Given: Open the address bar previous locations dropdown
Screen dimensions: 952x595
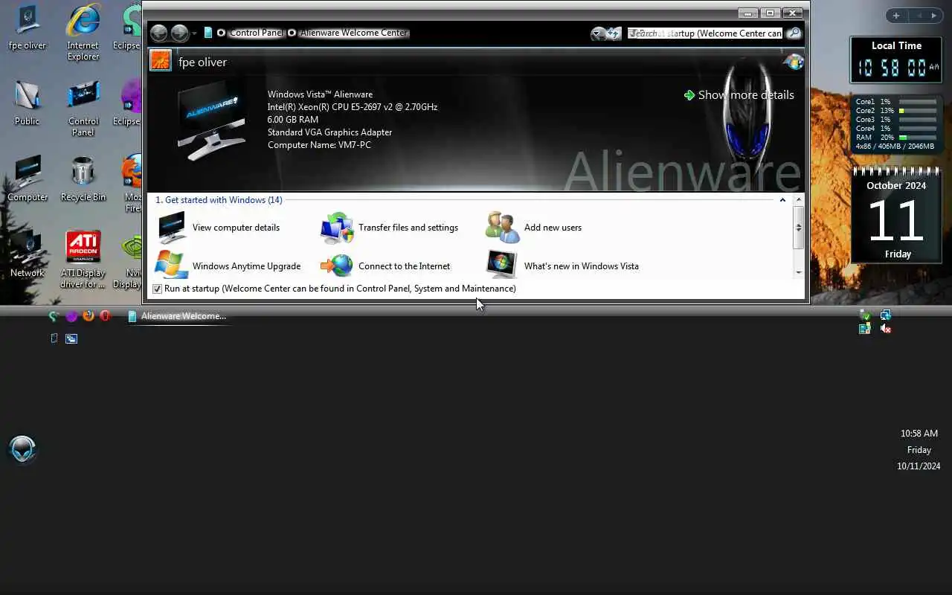Looking at the screenshot, I should pos(598,33).
